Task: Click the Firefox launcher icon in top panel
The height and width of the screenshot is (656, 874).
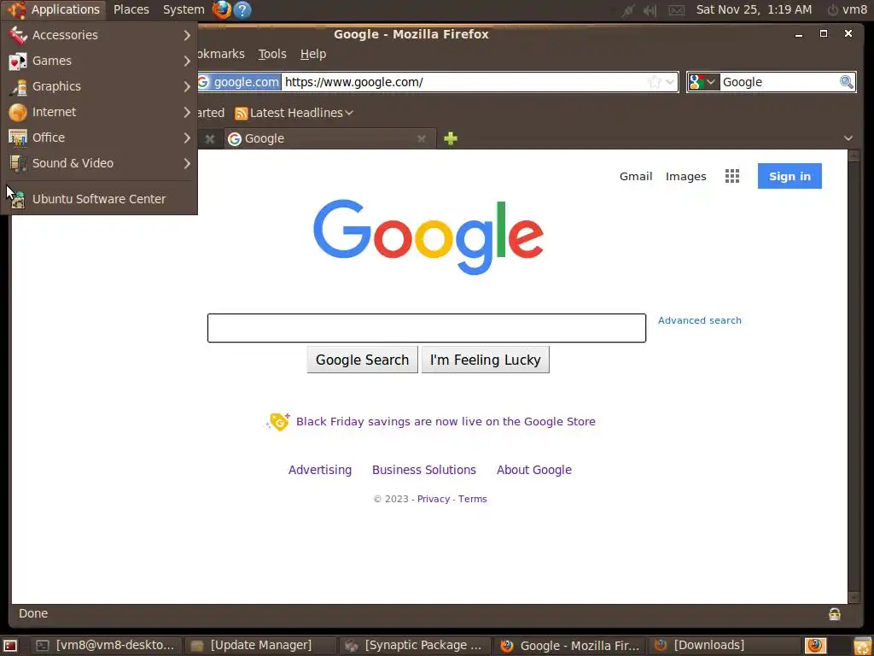Action: point(222,9)
